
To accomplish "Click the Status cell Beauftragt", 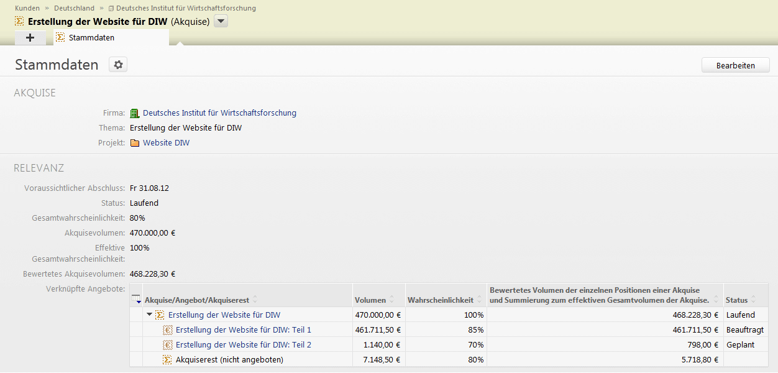I will [745, 330].
